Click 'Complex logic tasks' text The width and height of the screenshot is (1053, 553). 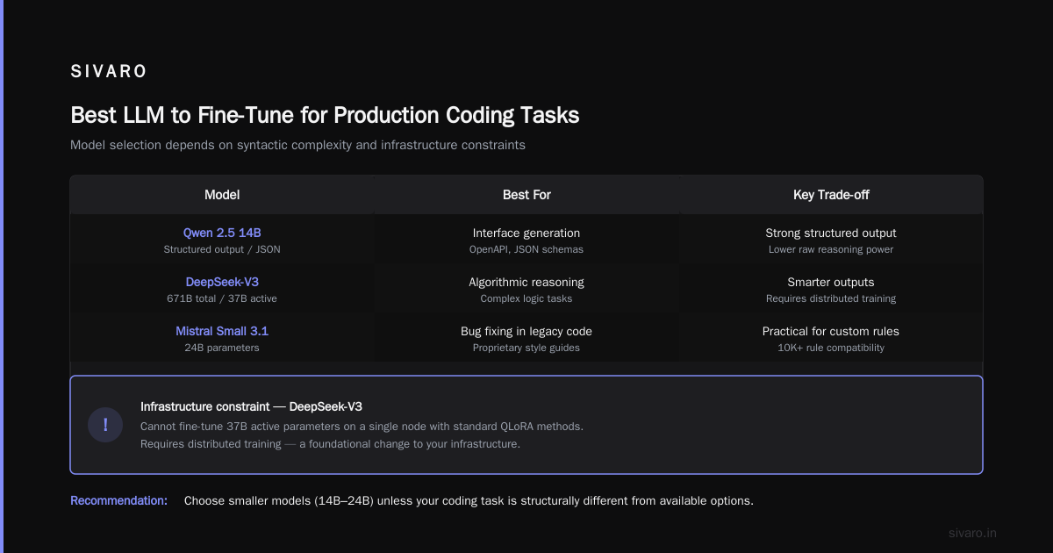526,298
